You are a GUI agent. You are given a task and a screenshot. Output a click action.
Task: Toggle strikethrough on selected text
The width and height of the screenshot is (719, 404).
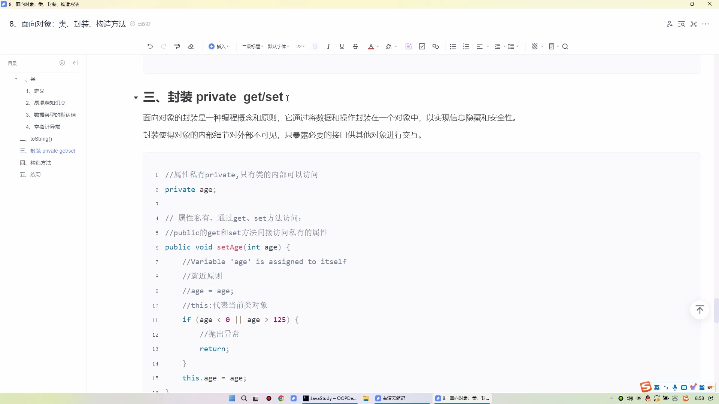click(355, 46)
